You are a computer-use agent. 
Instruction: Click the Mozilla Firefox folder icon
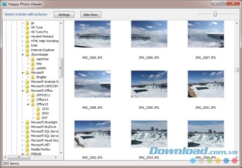(27, 150)
